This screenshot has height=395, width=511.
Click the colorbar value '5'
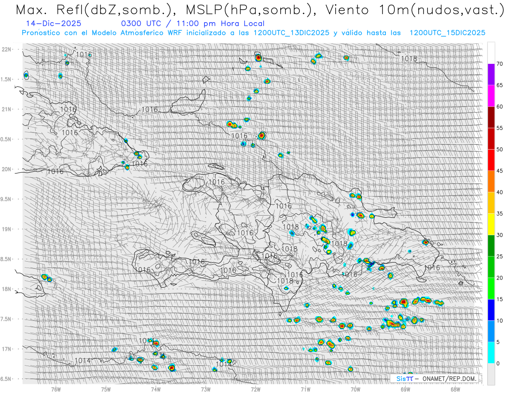(498, 342)
